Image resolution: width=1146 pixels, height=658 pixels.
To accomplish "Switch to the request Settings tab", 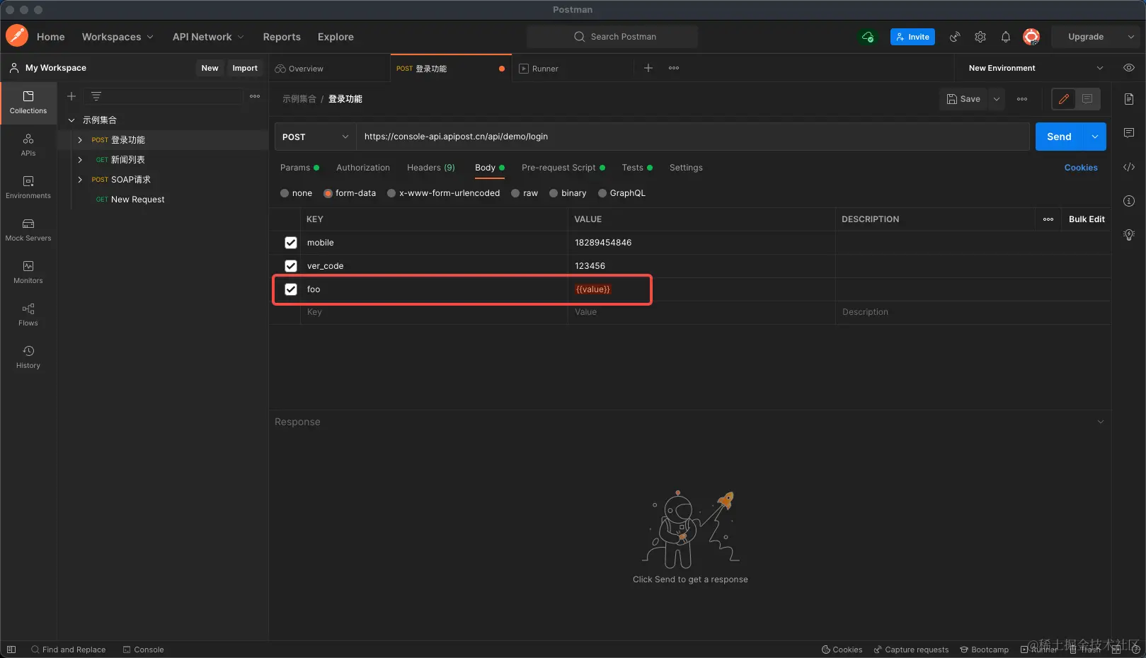I will point(686,168).
